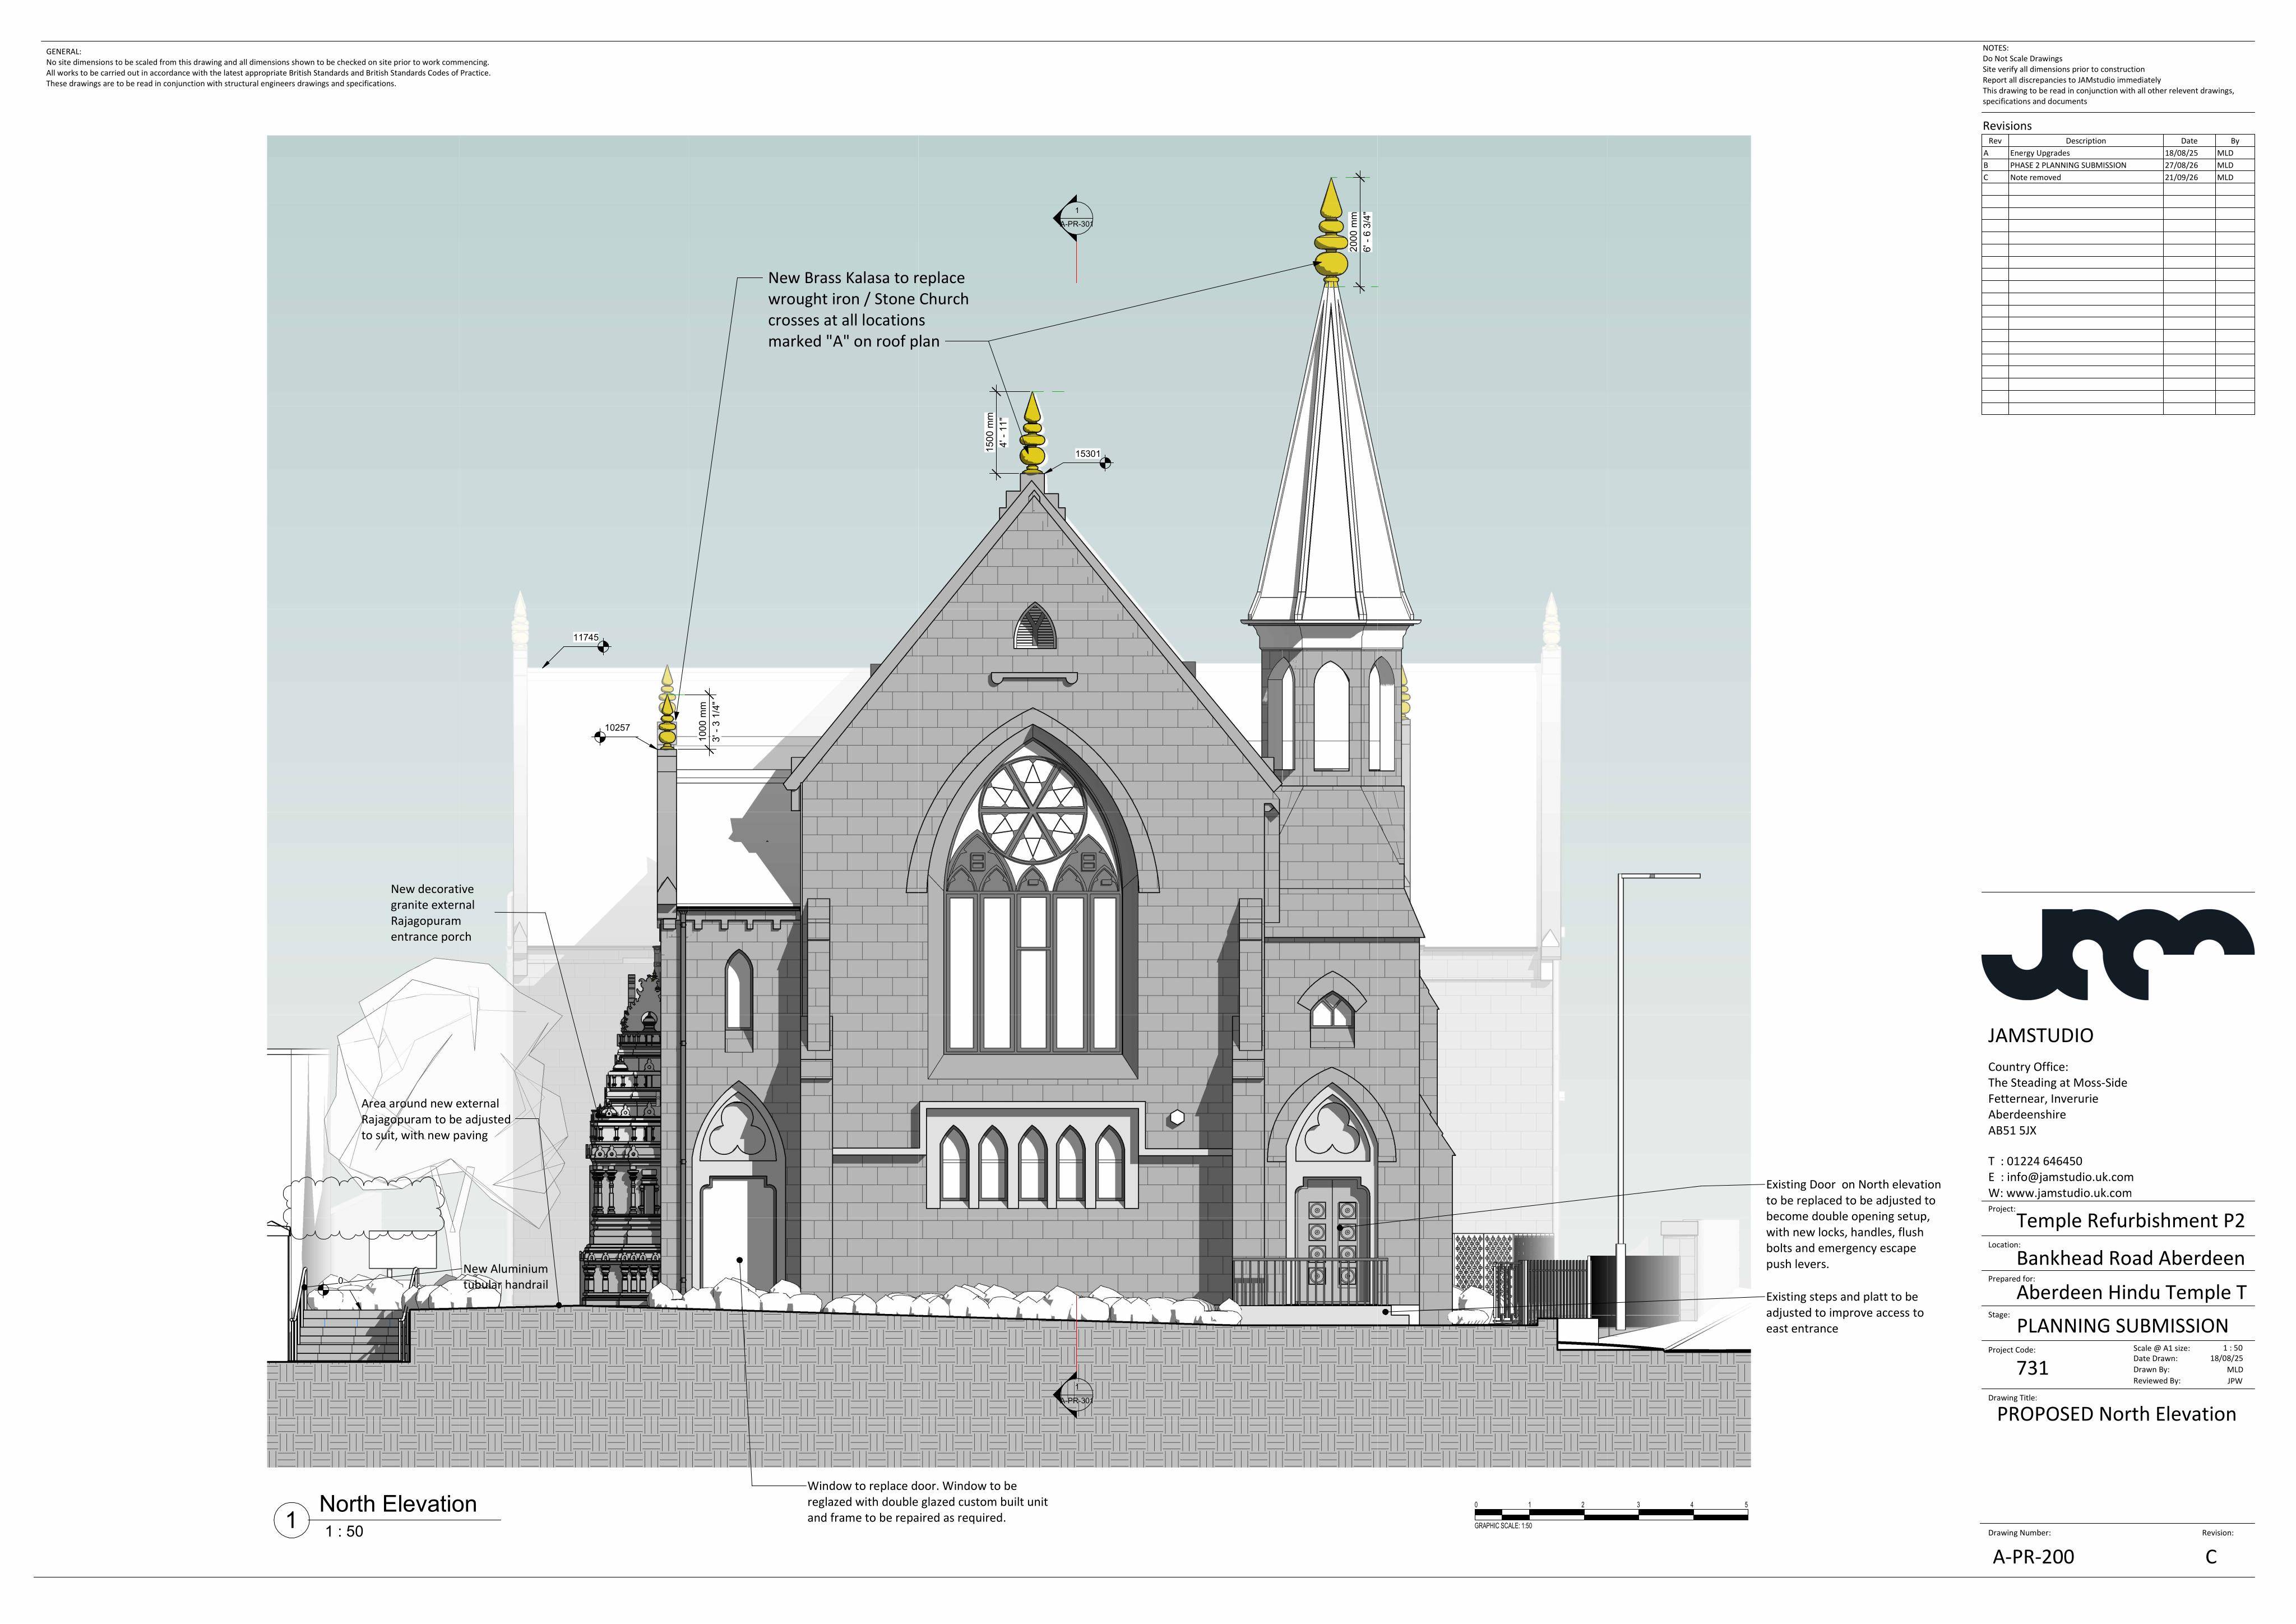
Task: Click the 'Existing steps and platt' note
Action: click(1845, 1313)
